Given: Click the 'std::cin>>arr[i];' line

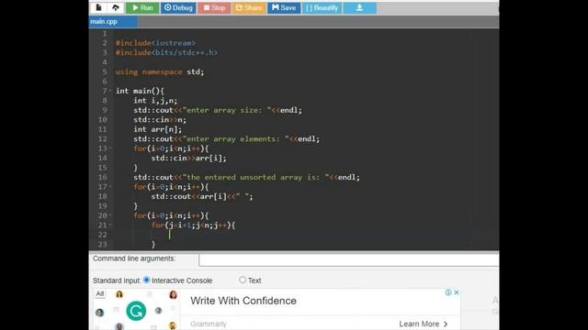Looking at the screenshot, I should point(189,158).
